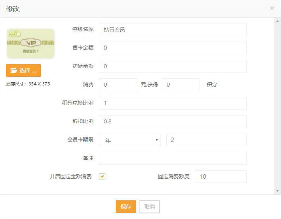The width and height of the screenshot is (281, 219).
Task: Click the 消费 amount input field
Action: click(118, 85)
